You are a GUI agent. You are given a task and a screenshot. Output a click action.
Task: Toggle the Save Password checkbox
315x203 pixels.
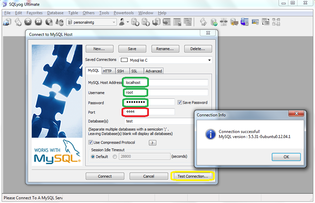(x=180, y=102)
